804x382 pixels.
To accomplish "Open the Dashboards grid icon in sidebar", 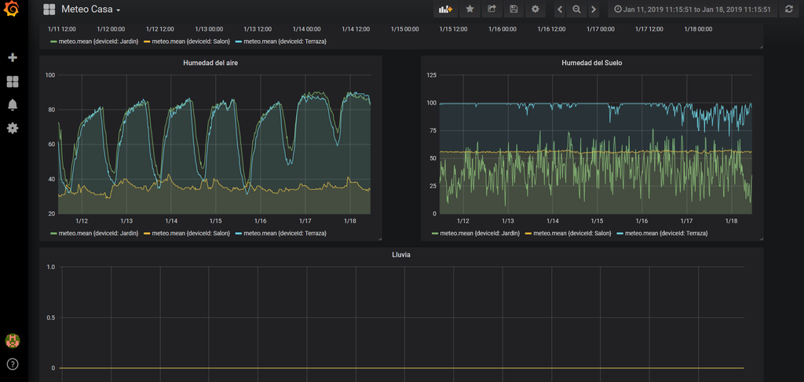I will pyautogui.click(x=13, y=82).
